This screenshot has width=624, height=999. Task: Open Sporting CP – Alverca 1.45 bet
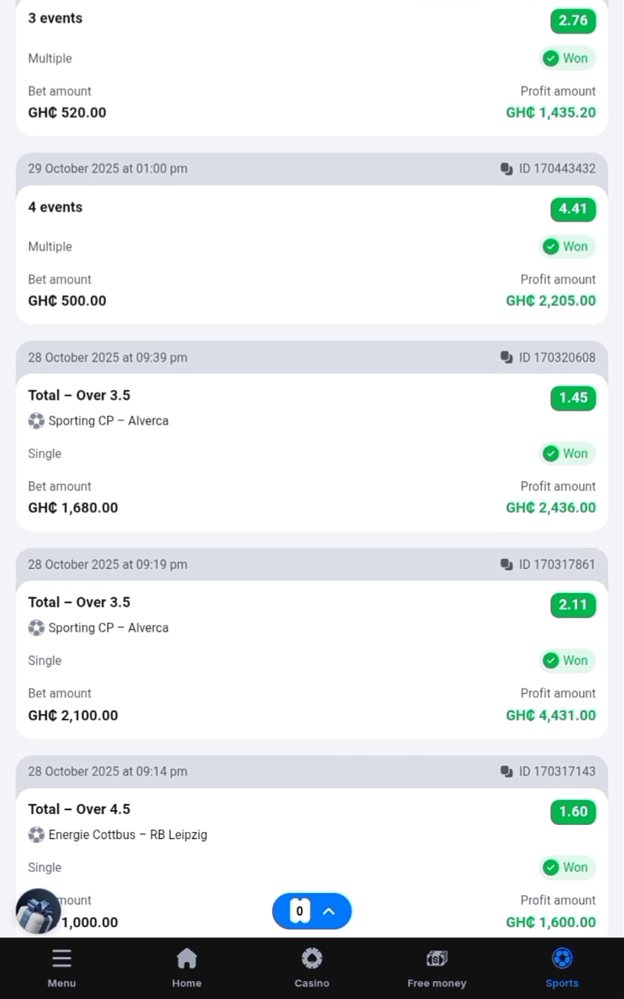(108, 421)
